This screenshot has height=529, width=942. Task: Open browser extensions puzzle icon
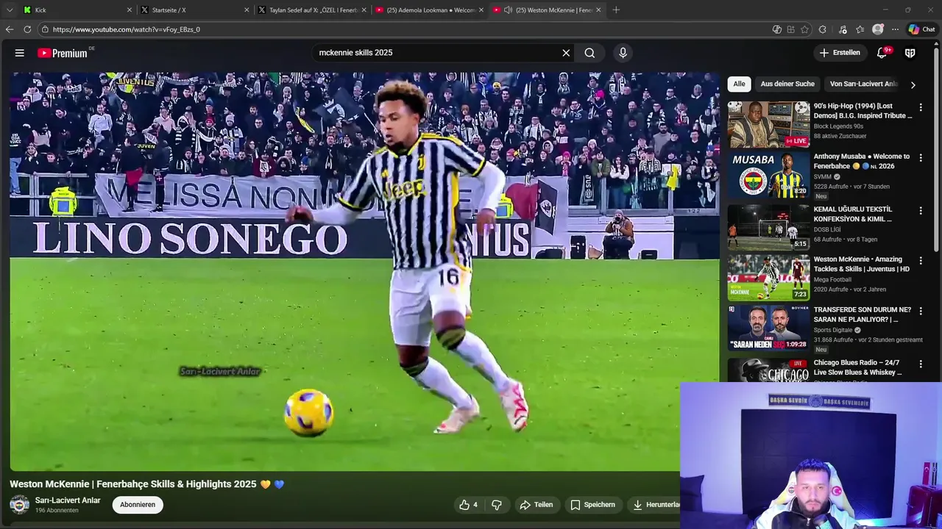(823, 29)
